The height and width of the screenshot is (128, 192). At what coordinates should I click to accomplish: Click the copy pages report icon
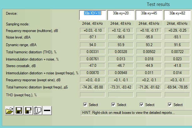(x=38, y=111)
